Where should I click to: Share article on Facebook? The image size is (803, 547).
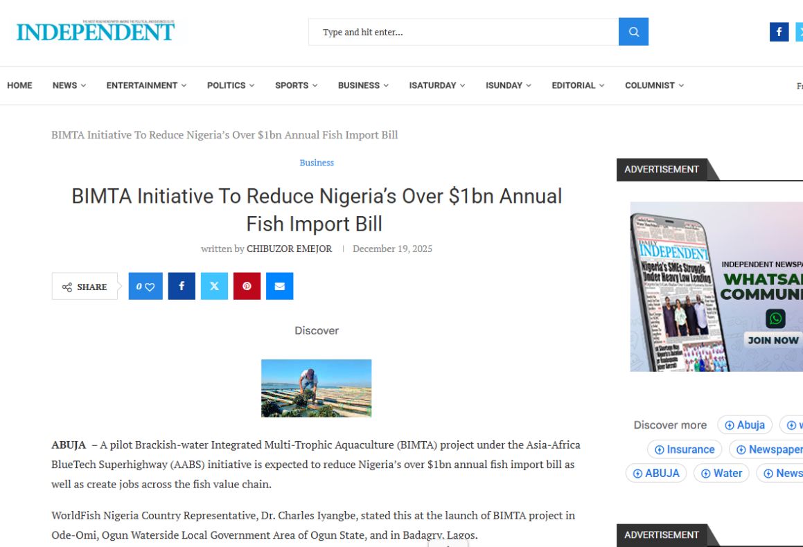click(x=182, y=287)
